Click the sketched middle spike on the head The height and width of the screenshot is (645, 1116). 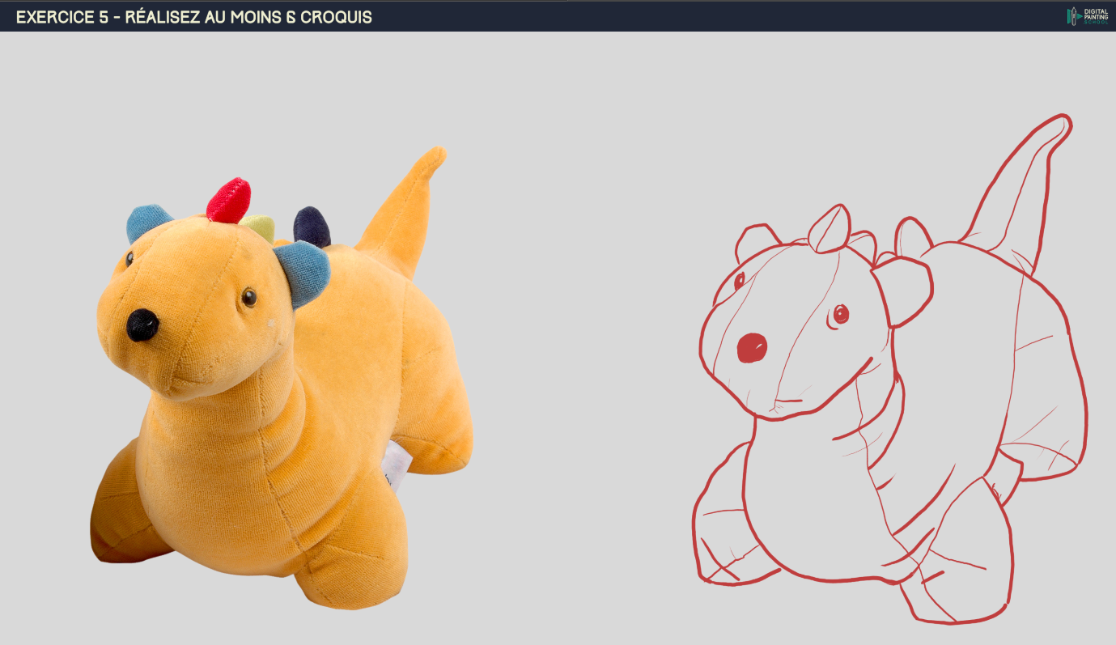tap(830, 228)
